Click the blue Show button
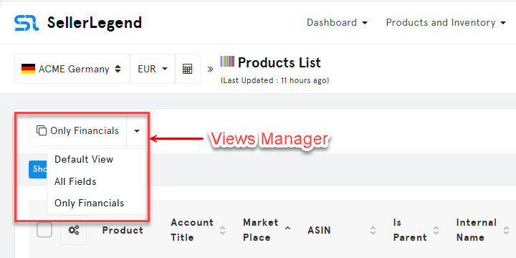Screen dimensions: 516x258 37,169
